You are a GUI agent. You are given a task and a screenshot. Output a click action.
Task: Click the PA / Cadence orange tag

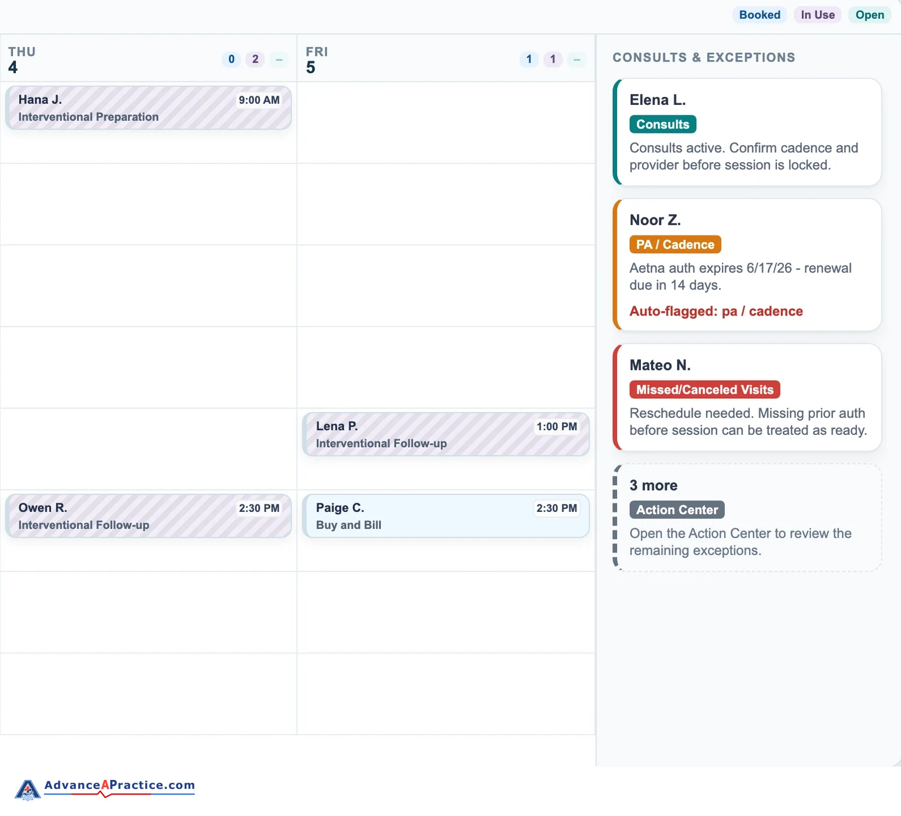click(x=675, y=244)
